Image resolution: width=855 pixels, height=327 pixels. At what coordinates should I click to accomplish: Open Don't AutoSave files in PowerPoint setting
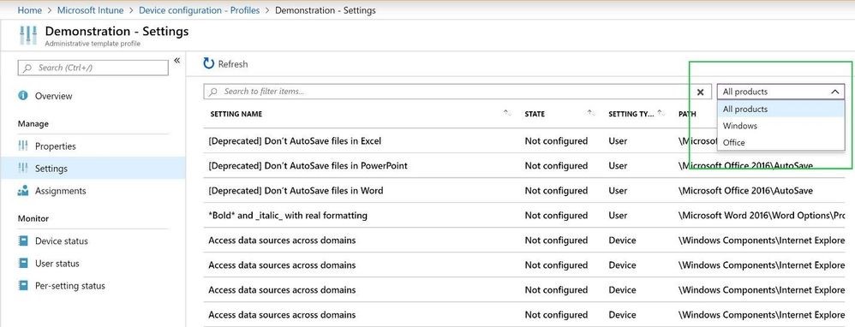308,165
